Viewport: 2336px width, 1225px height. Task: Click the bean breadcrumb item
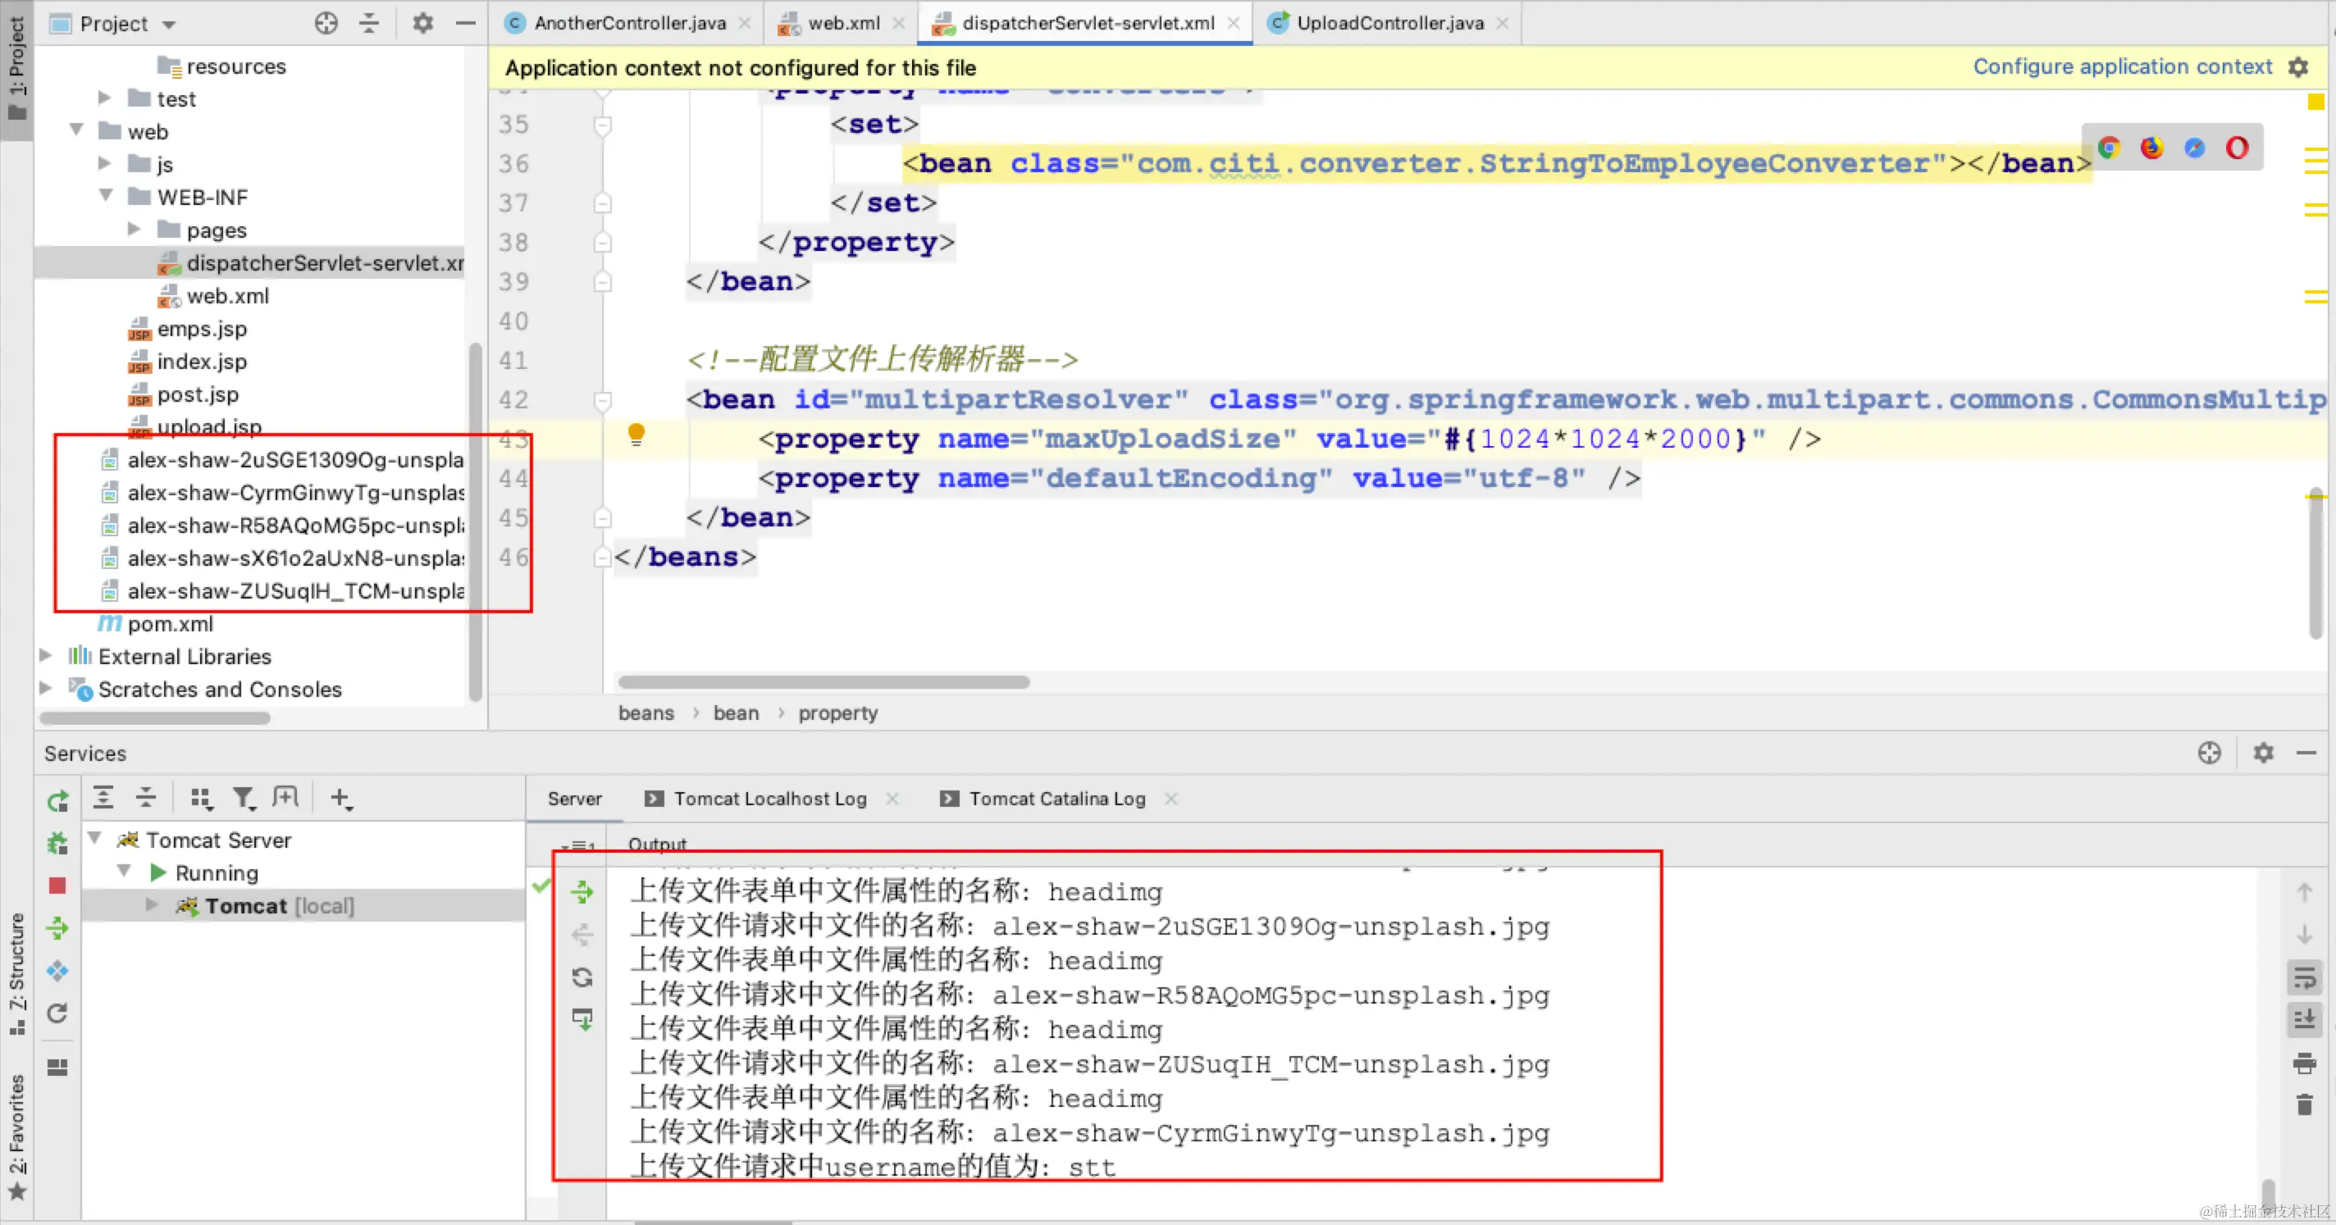pyautogui.click(x=736, y=713)
